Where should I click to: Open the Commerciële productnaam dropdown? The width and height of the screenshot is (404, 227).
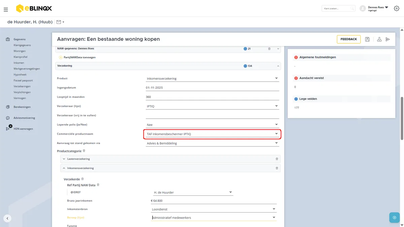tap(212, 134)
